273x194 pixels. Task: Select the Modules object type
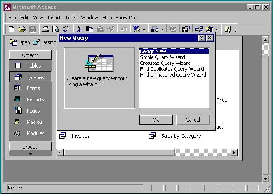click(30, 133)
